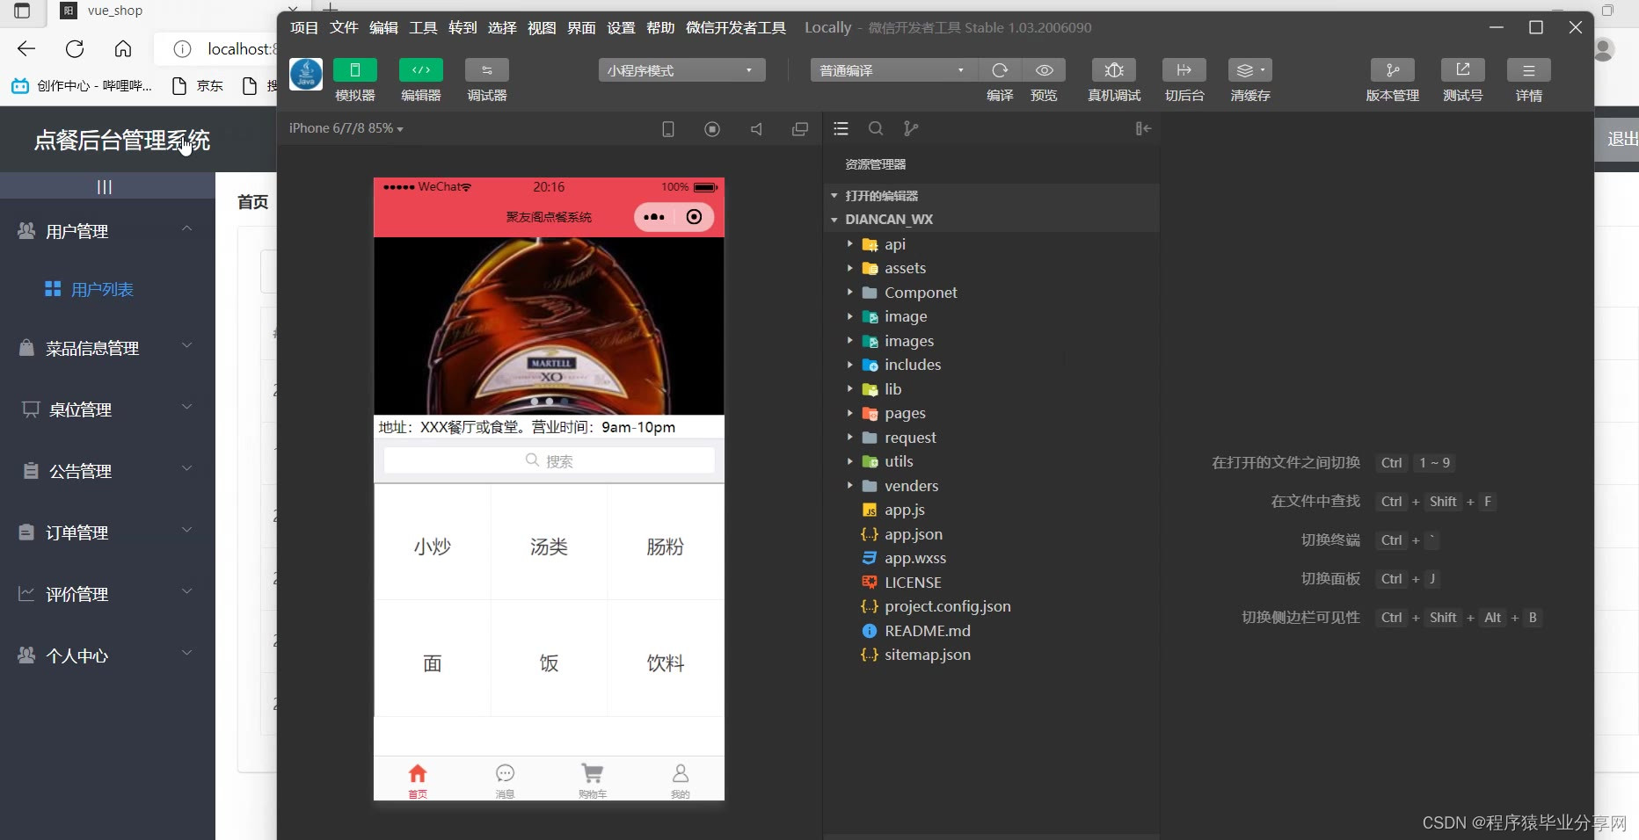
Task: Open the 微信开发者工具 menu
Action: point(736,28)
